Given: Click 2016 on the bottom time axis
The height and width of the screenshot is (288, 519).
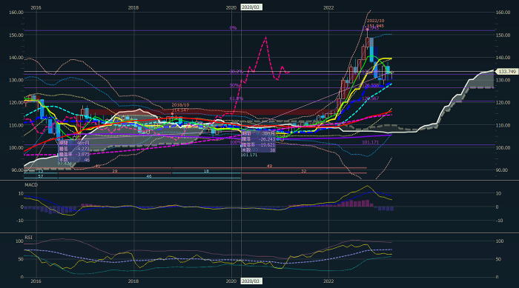Looking at the screenshot, I should pos(36,281).
